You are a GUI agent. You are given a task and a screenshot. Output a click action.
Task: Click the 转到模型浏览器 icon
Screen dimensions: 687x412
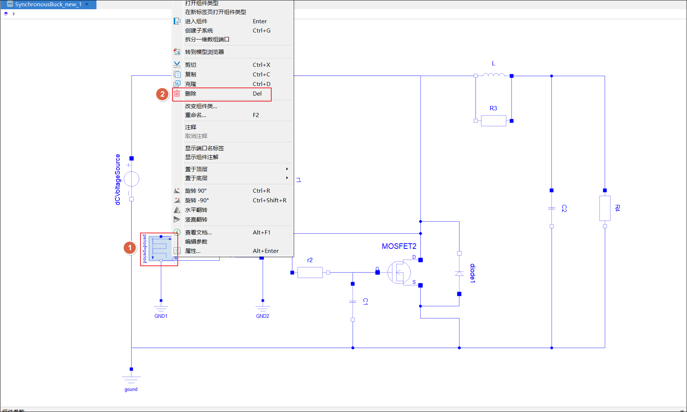pos(177,52)
